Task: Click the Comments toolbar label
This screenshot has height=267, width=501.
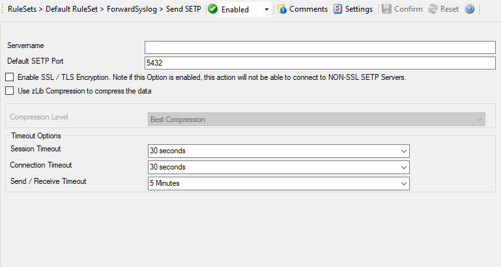Action: 308,9
